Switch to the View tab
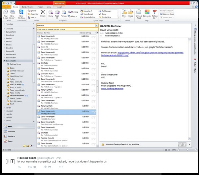 coord(49,7)
